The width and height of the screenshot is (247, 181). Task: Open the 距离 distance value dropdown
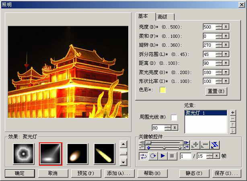226,63
